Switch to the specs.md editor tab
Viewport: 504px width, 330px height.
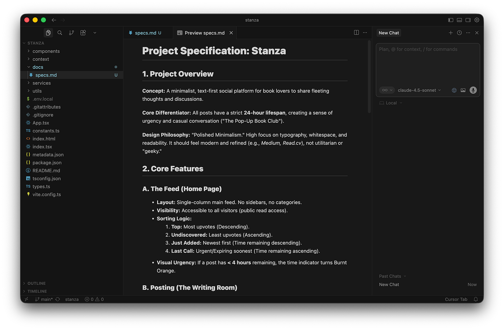coord(145,33)
